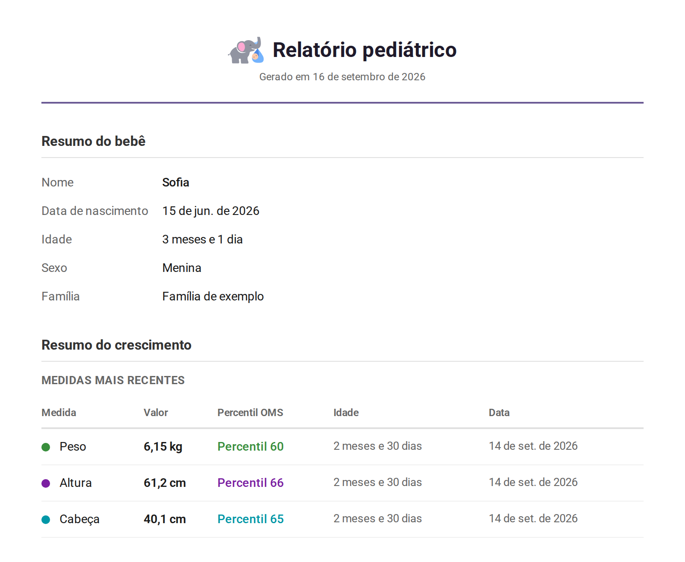Click height value '61,2 cm'
The image size is (685, 562).
165,483
